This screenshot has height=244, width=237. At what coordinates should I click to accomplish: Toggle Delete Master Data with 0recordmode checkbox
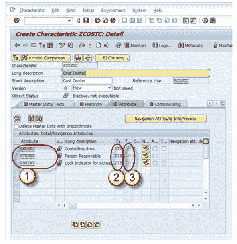coord(16,126)
